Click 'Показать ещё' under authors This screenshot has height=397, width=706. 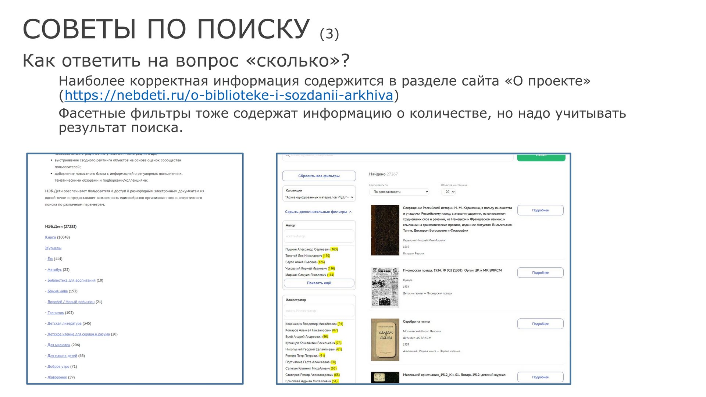pos(319,283)
